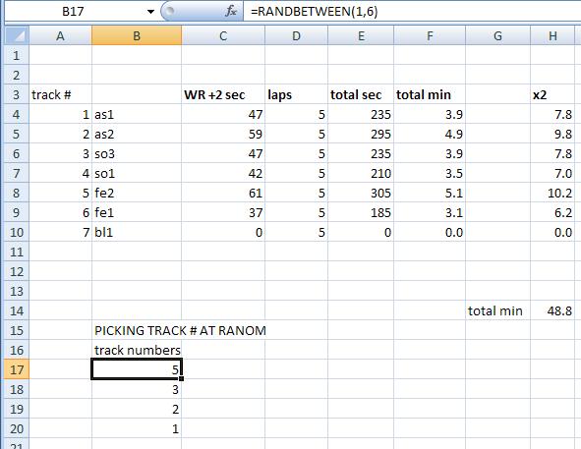This screenshot has height=449, width=581.
Task: Select cell containing fe2
Action: click(x=137, y=193)
